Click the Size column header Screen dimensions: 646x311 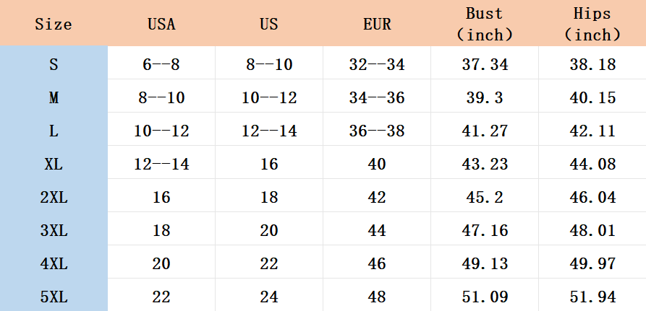(54, 24)
